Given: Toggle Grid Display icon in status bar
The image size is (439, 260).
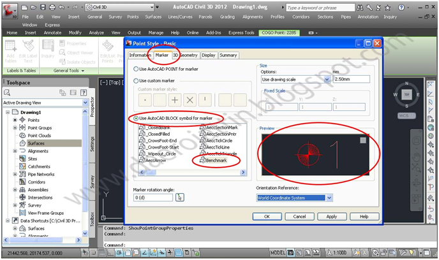Looking at the screenshot, I should 102,253.
